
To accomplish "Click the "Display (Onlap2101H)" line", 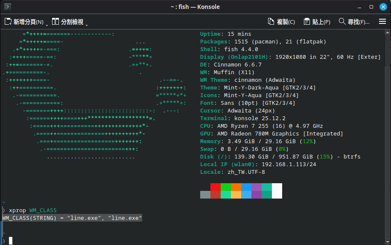I will [x=290, y=57].
